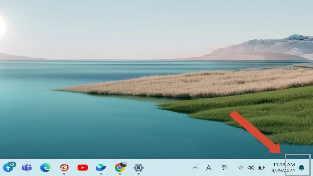The height and width of the screenshot is (176, 313).
Task: Open the blue app with 52 badge
Action: pos(8,168)
